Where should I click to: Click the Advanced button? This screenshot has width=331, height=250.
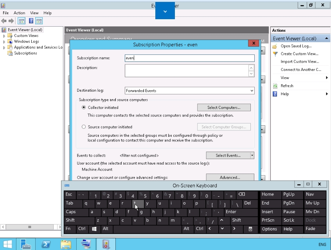coord(230,178)
